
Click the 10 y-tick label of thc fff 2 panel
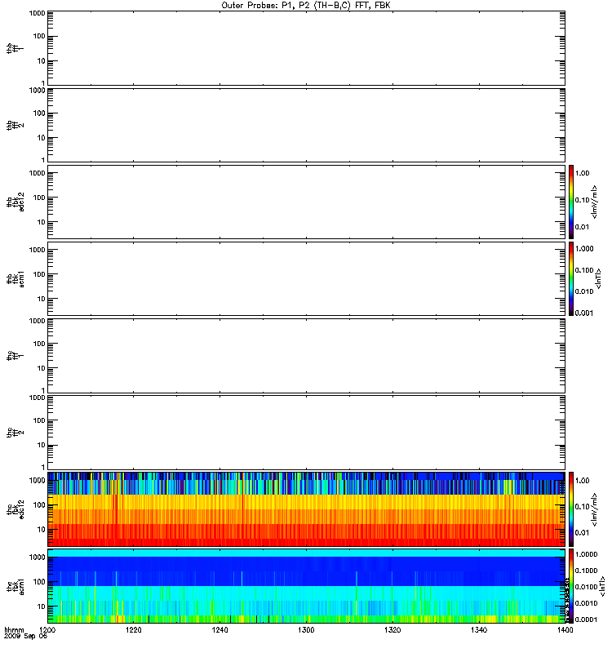coord(42,445)
